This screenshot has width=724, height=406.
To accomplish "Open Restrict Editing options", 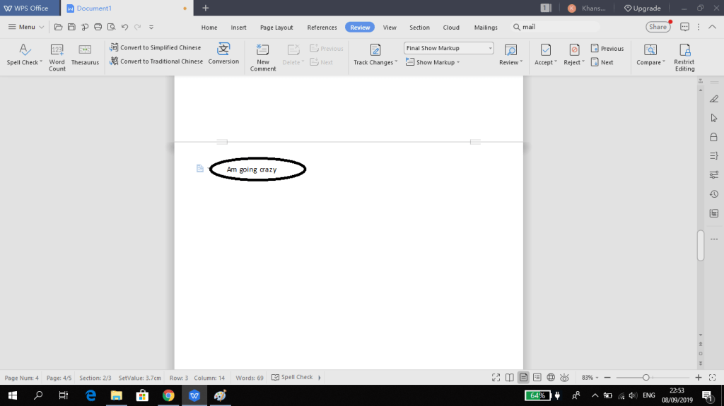I will coord(684,55).
